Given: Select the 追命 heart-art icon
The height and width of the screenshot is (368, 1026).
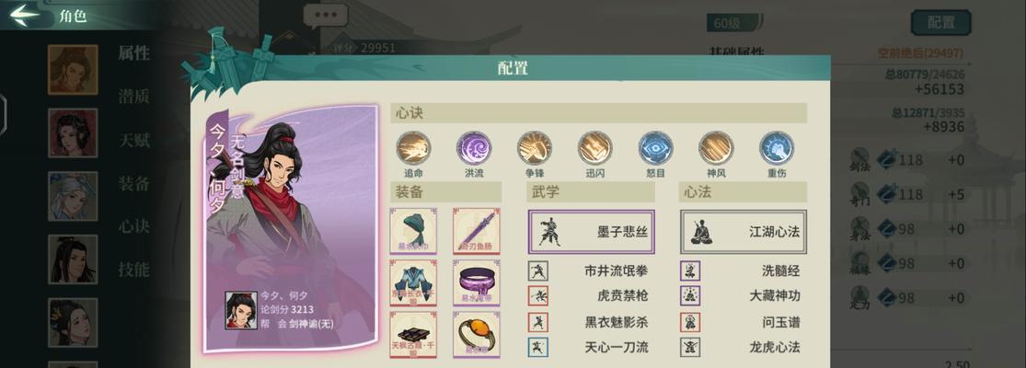Looking at the screenshot, I should [x=413, y=148].
